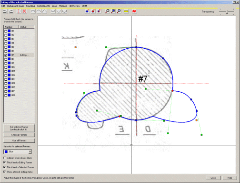Check the box for former #8

click(6, 59)
